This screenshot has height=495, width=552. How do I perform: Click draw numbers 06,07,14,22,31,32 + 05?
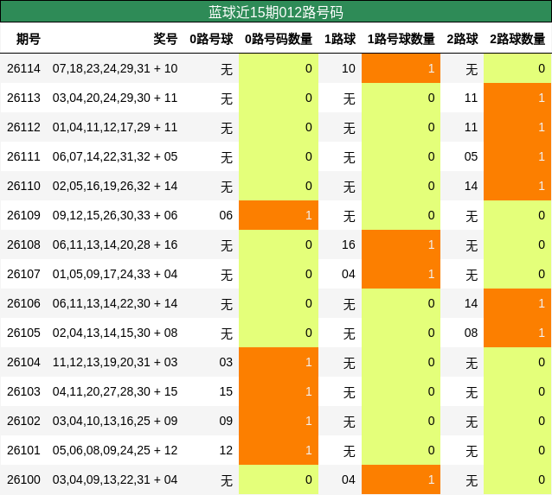(115, 156)
